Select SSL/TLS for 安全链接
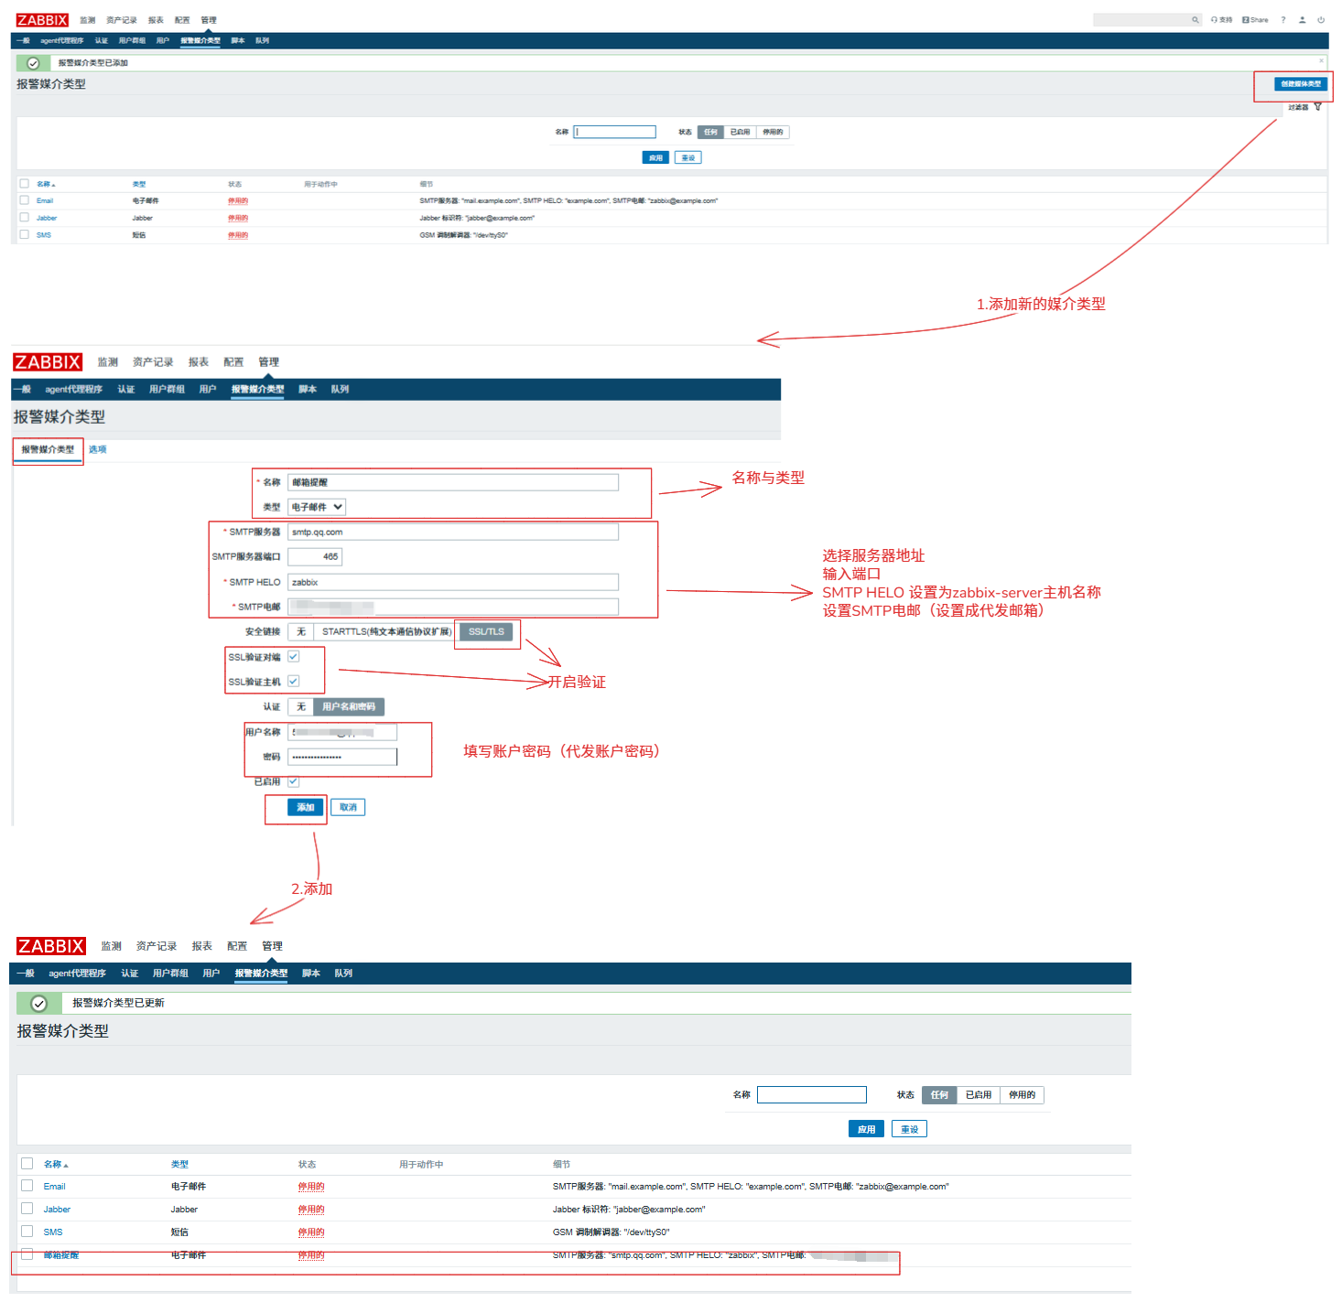This screenshot has width=1342, height=1302. (x=486, y=631)
